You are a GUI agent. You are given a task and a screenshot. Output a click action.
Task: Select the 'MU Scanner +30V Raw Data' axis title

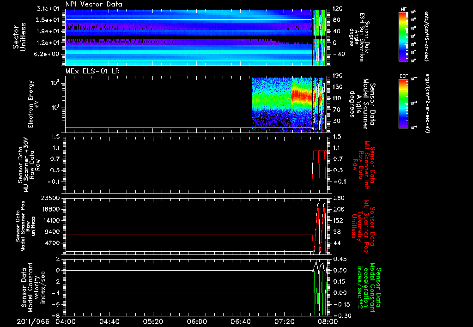point(28,165)
